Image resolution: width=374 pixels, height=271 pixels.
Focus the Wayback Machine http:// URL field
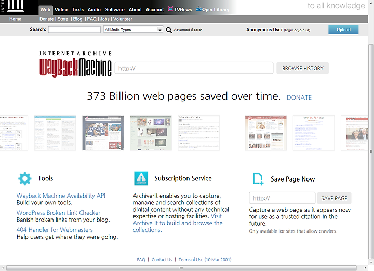coord(194,68)
